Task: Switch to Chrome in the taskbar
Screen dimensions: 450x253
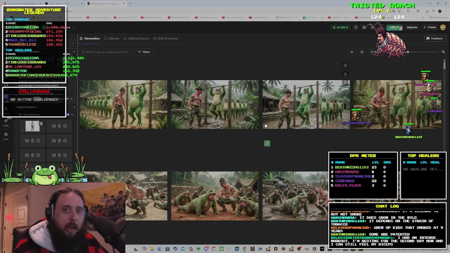Action: pos(245,249)
